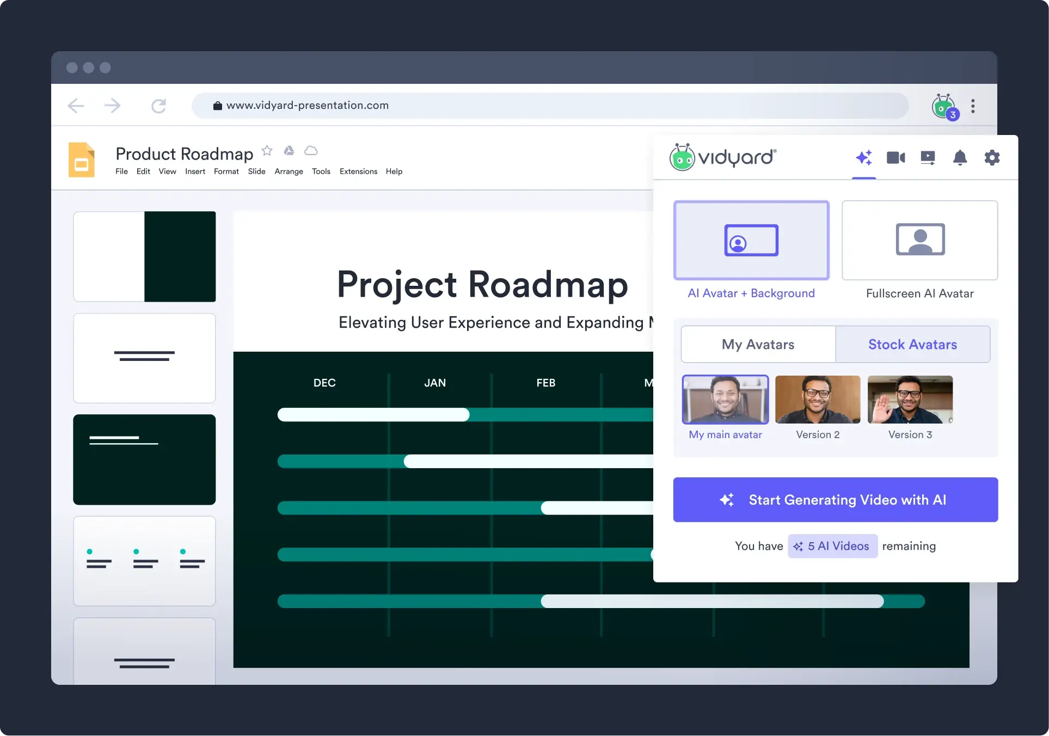Click Start Generating Video with AI
Screen dimensions: 1049x736
tap(836, 499)
